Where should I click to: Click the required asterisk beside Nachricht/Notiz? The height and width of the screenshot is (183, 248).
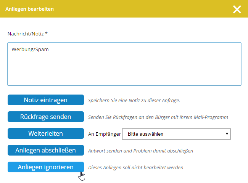[46, 33]
